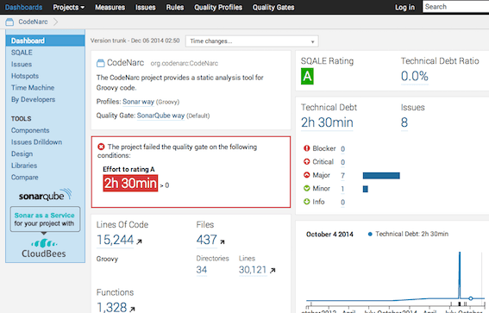Click the green SQALE rating A badge
This screenshot has width=489, height=313.
tap(307, 77)
